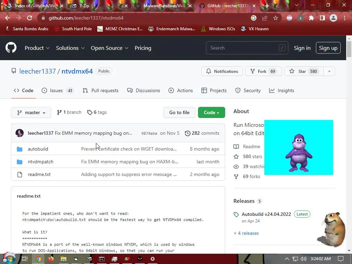352x264 pixels.
Task: Open the share this page icon
Action: (x=265, y=18)
